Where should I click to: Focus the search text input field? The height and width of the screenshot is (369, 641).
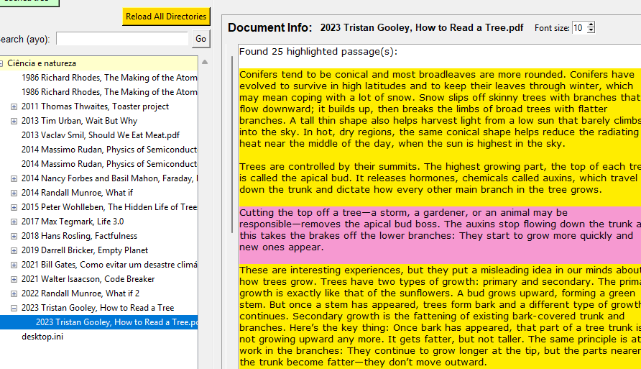pos(122,39)
